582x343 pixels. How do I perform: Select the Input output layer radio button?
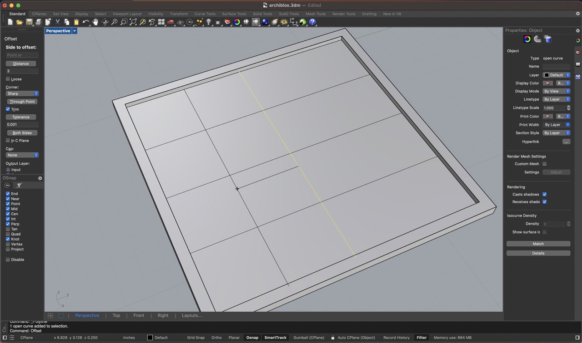coord(8,170)
